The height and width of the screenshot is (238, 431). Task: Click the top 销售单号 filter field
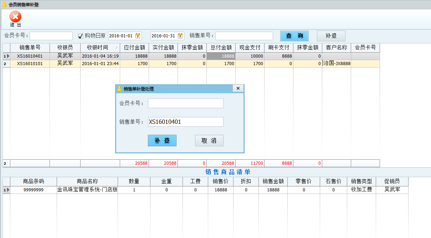click(244, 36)
